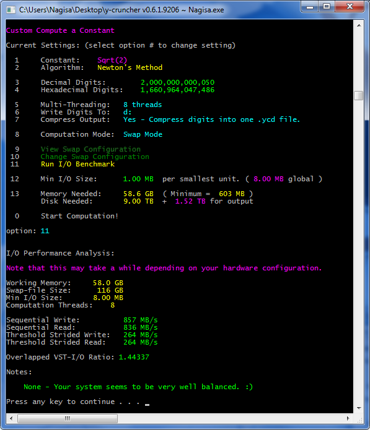Screen dimensions: 370x430
Task: Click the console window icon in the title bar
Action: click(x=11, y=10)
